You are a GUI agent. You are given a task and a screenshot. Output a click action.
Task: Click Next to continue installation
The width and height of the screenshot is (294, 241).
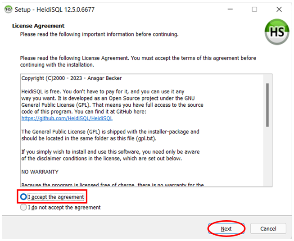click(x=226, y=228)
